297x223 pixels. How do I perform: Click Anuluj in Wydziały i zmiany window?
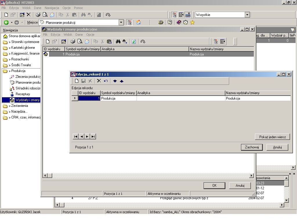click(240, 186)
